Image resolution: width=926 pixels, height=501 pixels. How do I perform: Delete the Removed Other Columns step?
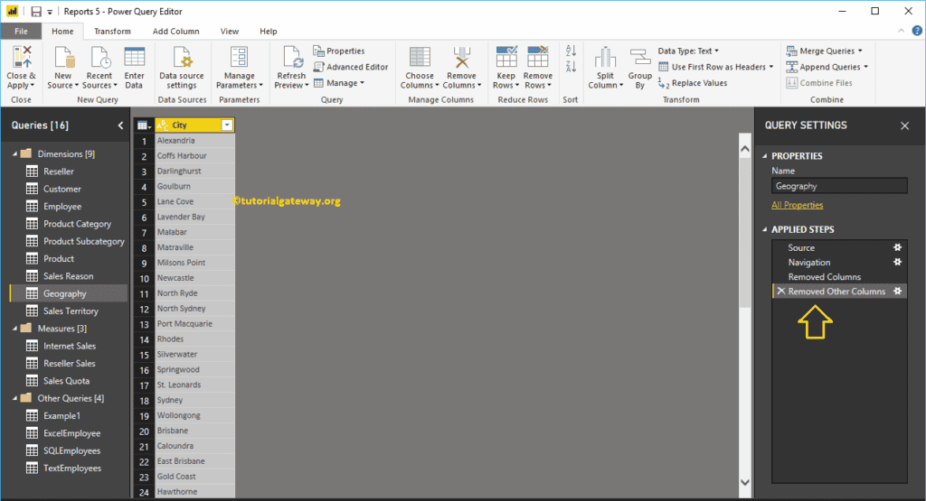(x=780, y=292)
